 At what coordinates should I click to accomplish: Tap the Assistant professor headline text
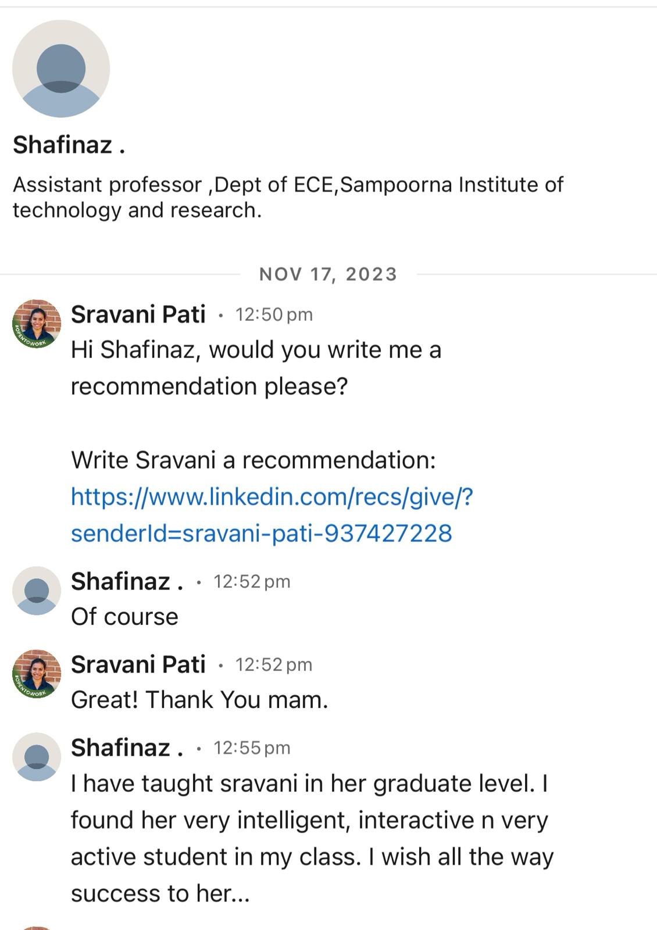click(288, 197)
